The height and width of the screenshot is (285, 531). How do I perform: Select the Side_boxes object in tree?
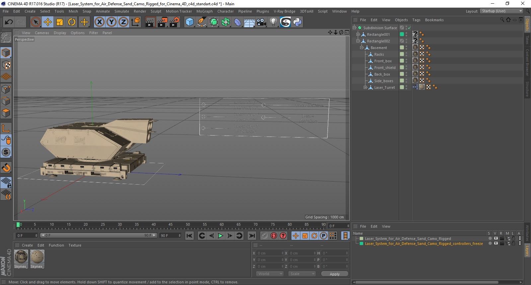point(384,81)
